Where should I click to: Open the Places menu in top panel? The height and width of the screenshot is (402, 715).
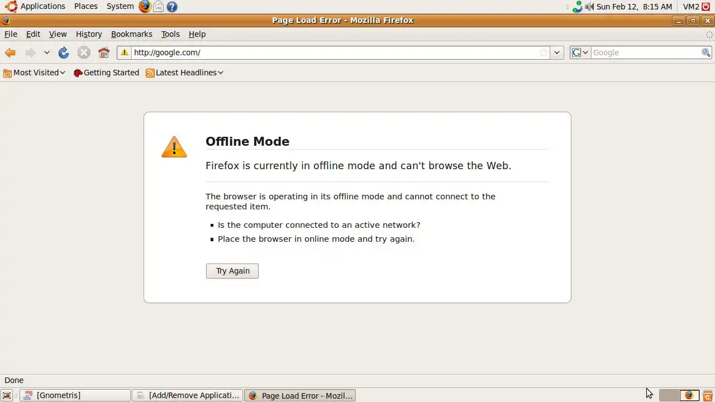click(x=86, y=6)
